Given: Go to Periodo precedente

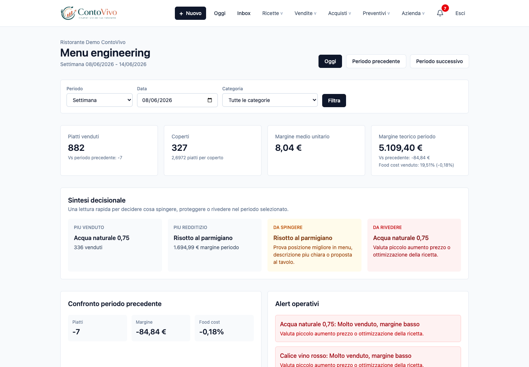Looking at the screenshot, I should (x=376, y=61).
